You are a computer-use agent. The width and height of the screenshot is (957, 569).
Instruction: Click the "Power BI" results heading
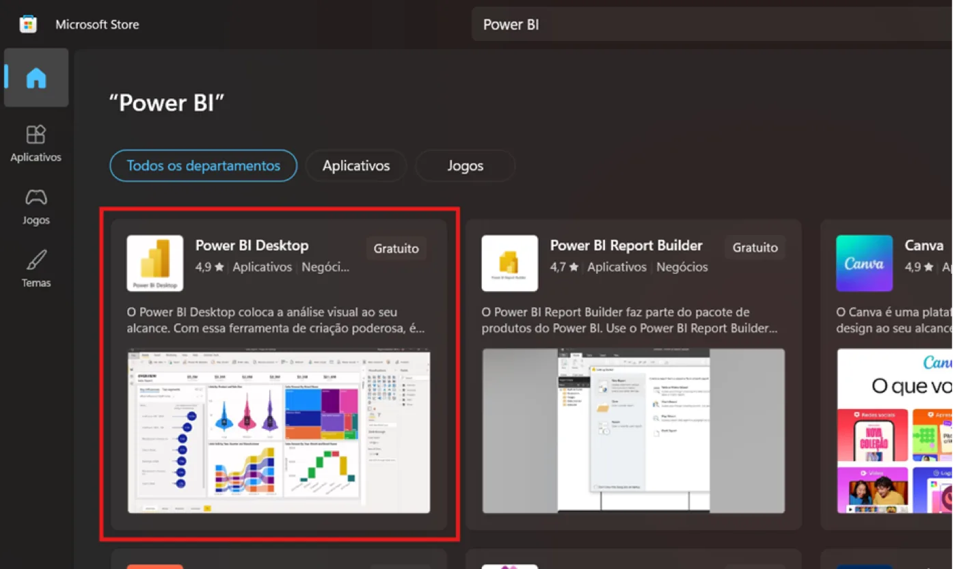click(x=167, y=104)
